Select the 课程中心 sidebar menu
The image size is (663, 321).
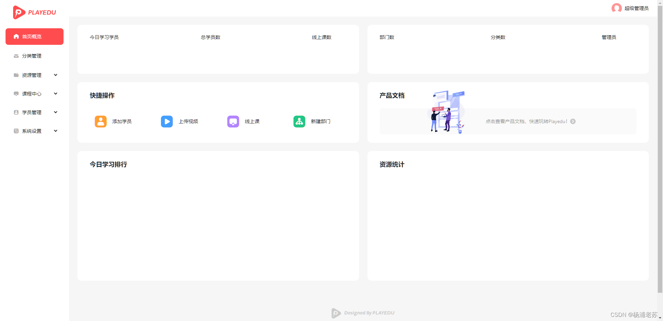32,94
